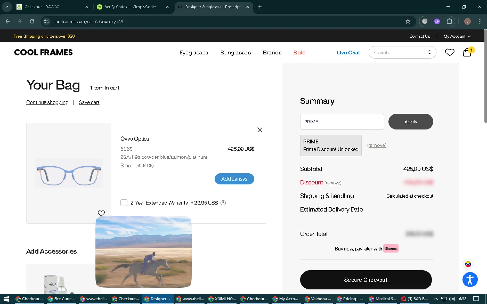Proceed with Secure Checkout
This screenshot has width=487, height=304.
366,280
